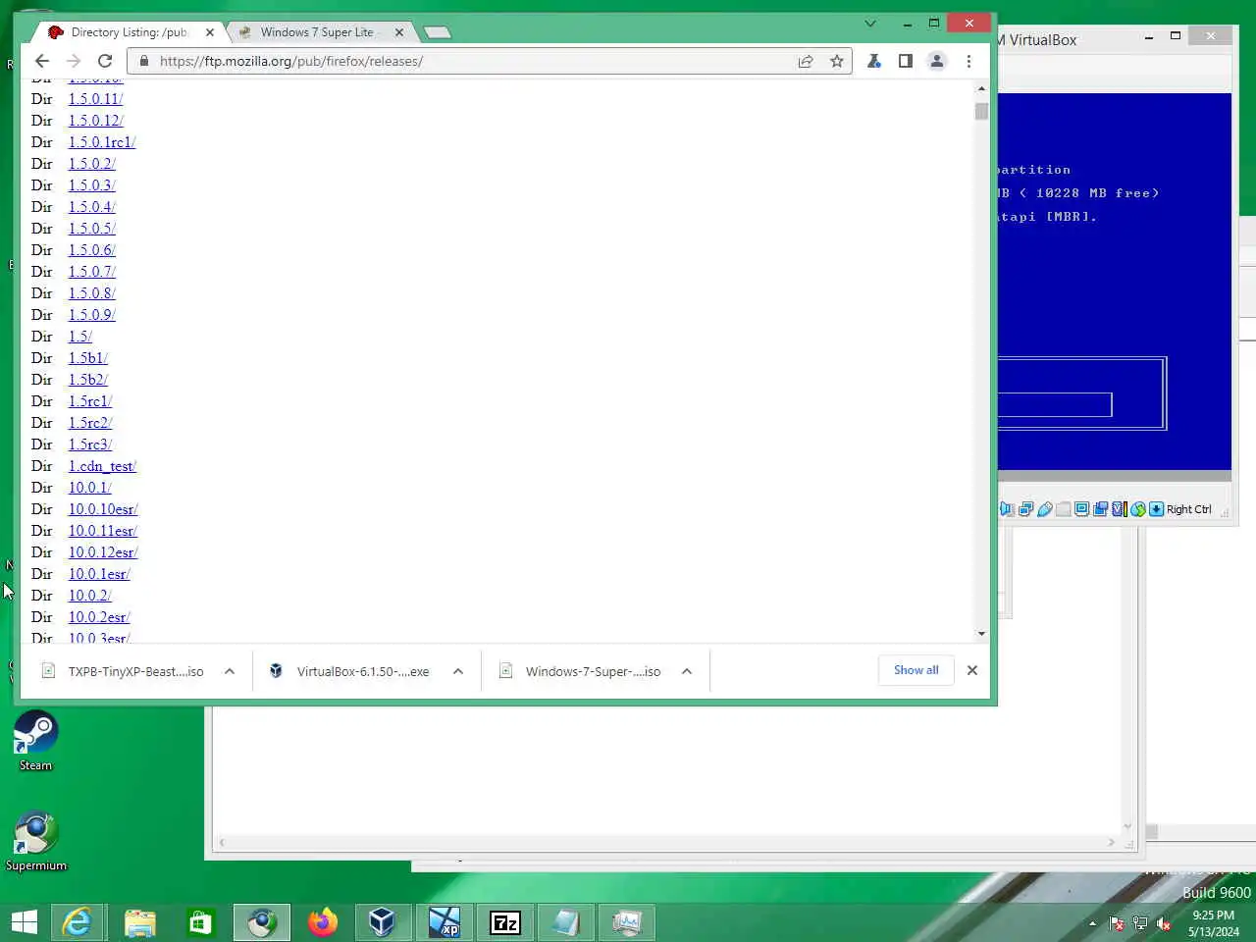The image size is (1256, 942).
Task: Switch to VirtualBox in the taskbar
Action: tap(383, 922)
